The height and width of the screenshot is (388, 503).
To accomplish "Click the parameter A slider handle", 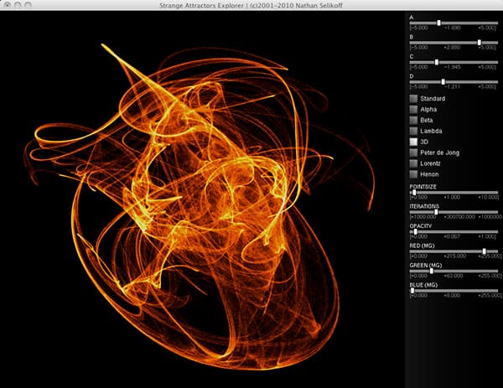I will 438,23.
